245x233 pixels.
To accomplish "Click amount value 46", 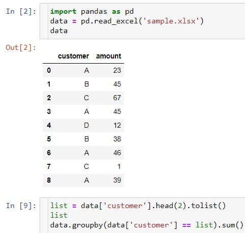I will click(x=117, y=153).
